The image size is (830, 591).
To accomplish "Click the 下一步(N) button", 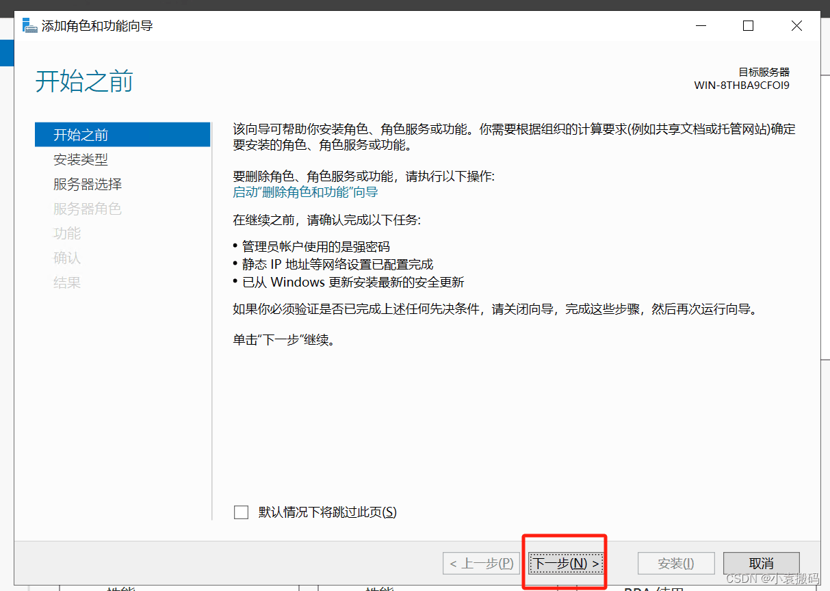I will [566, 564].
